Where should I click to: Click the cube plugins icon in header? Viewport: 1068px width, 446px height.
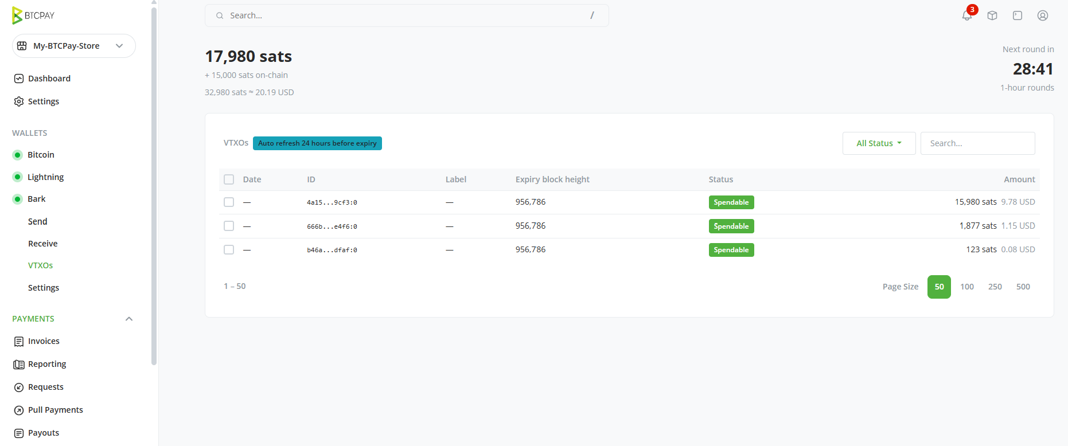click(x=992, y=15)
